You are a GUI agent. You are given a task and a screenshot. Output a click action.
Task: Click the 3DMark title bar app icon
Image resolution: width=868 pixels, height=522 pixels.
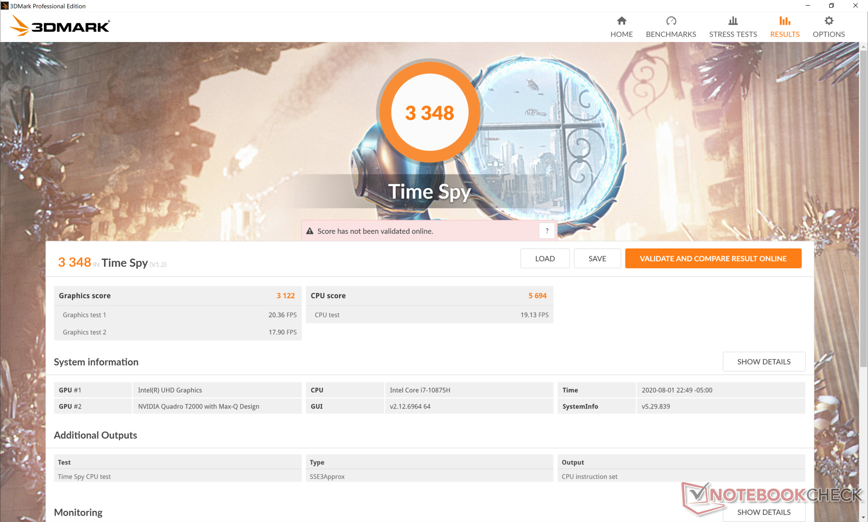5,6
